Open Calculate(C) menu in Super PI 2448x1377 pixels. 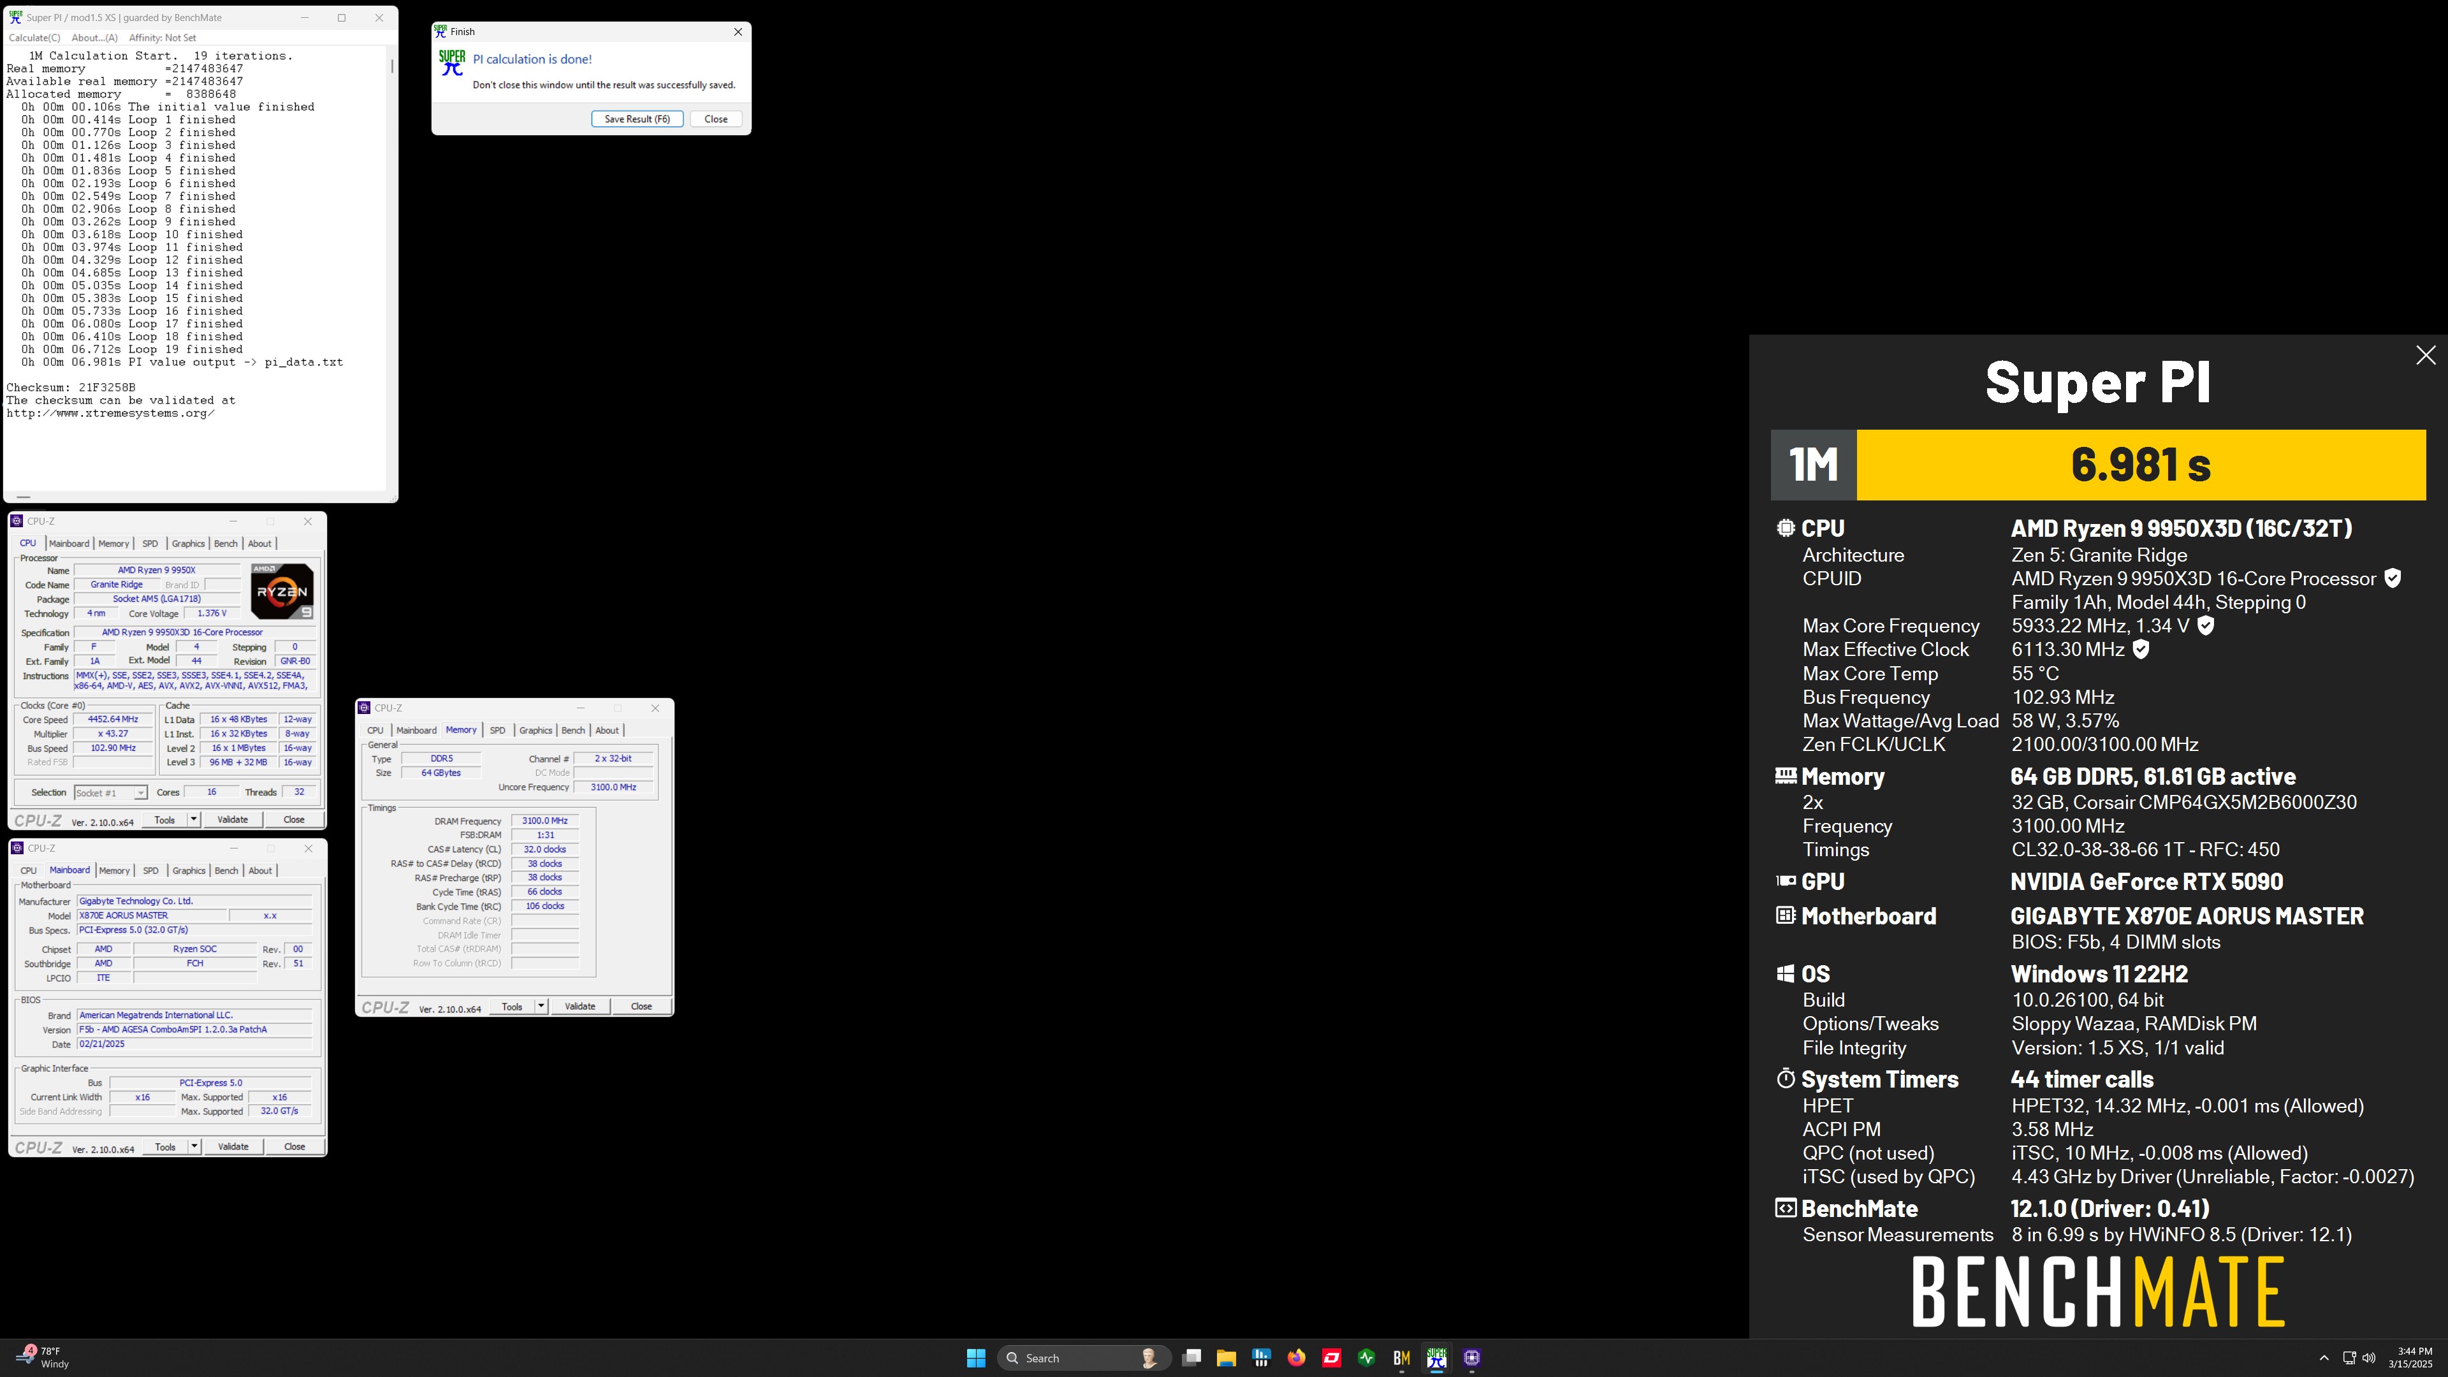click(34, 38)
